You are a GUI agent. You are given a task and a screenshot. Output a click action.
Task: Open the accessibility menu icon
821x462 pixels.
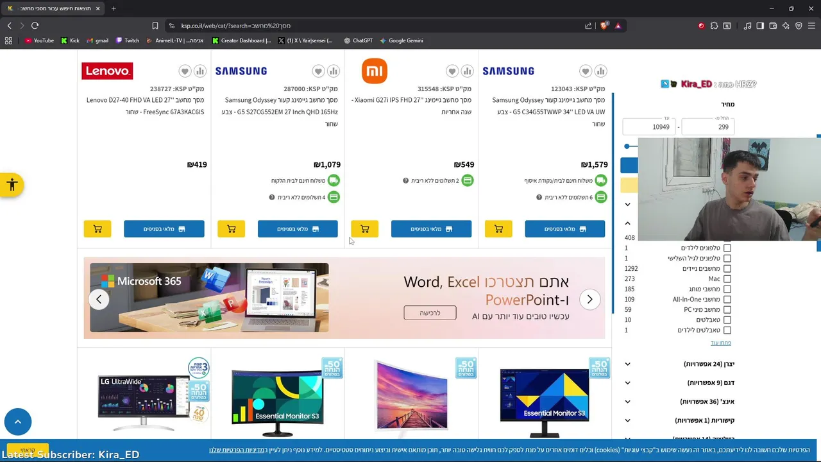tap(12, 185)
